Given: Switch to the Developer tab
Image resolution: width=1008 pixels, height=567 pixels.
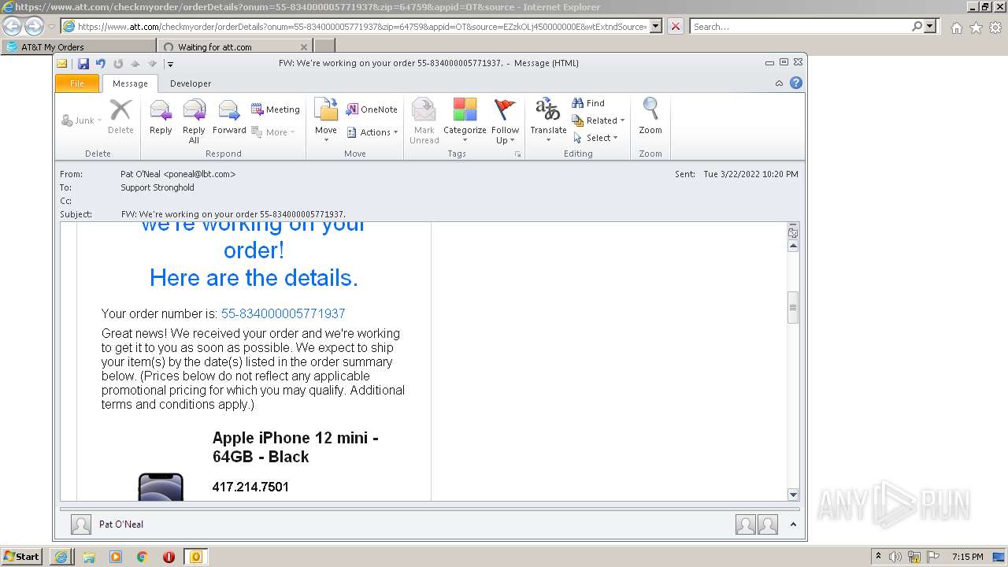Looking at the screenshot, I should point(191,83).
